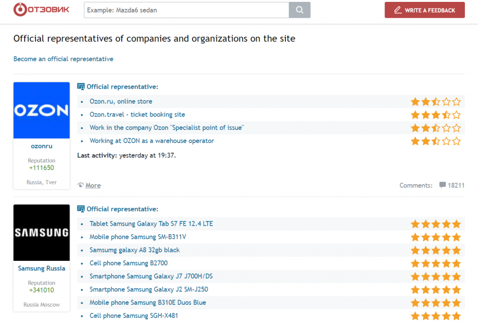
Task: Click the Russia Moscow location text
Action: pos(42,305)
